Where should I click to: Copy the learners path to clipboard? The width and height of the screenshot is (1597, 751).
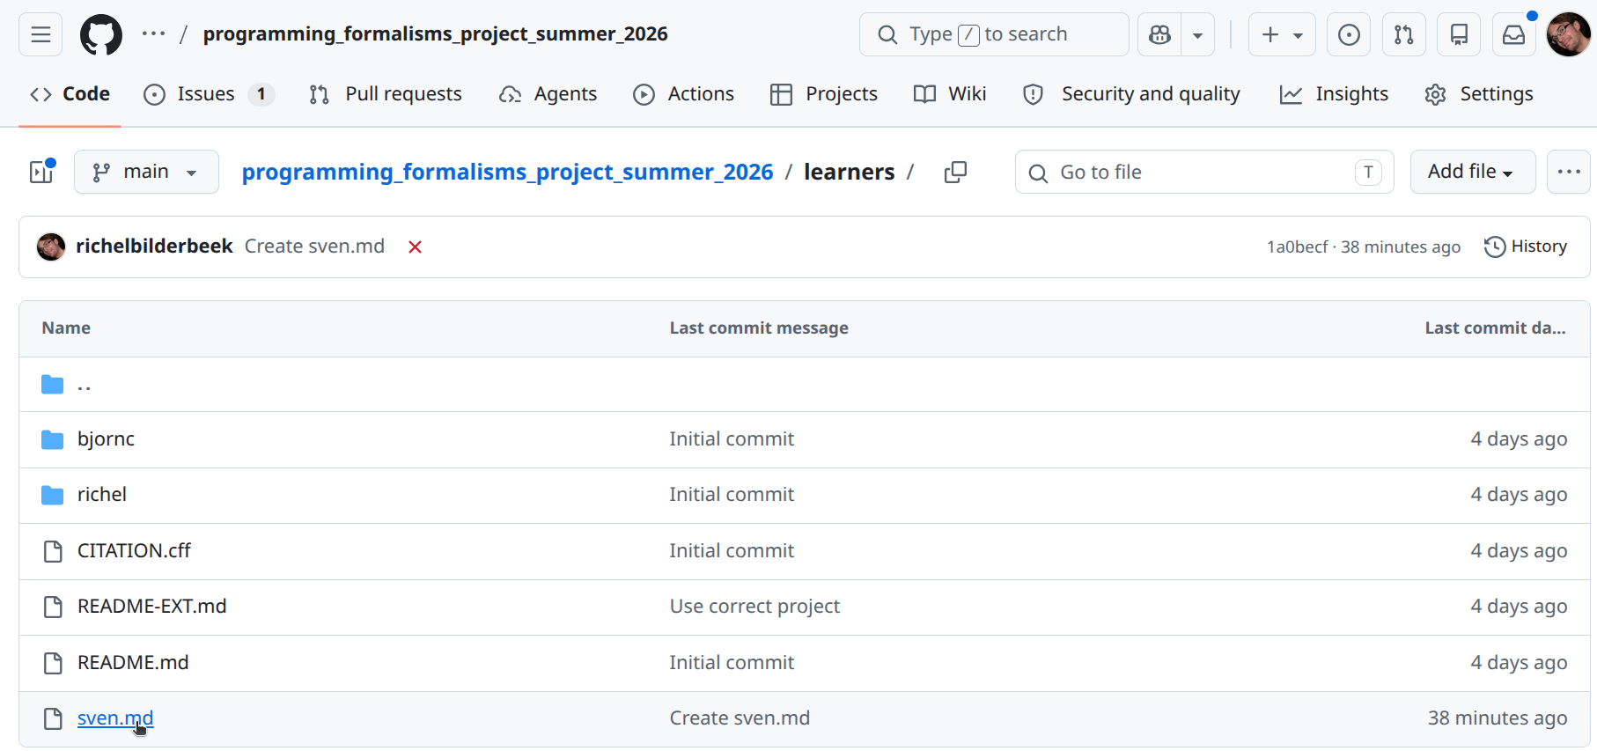pos(955,173)
